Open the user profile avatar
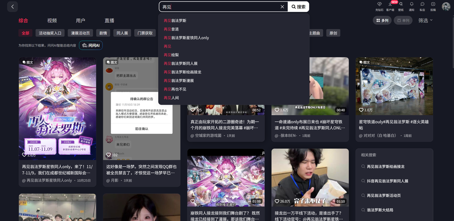Screen dimensions: 454x221 (x=446, y=6)
